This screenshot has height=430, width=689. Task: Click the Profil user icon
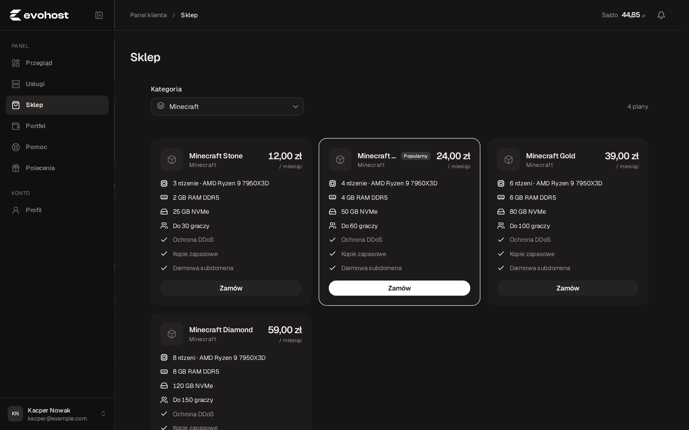click(x=16, y=210)
